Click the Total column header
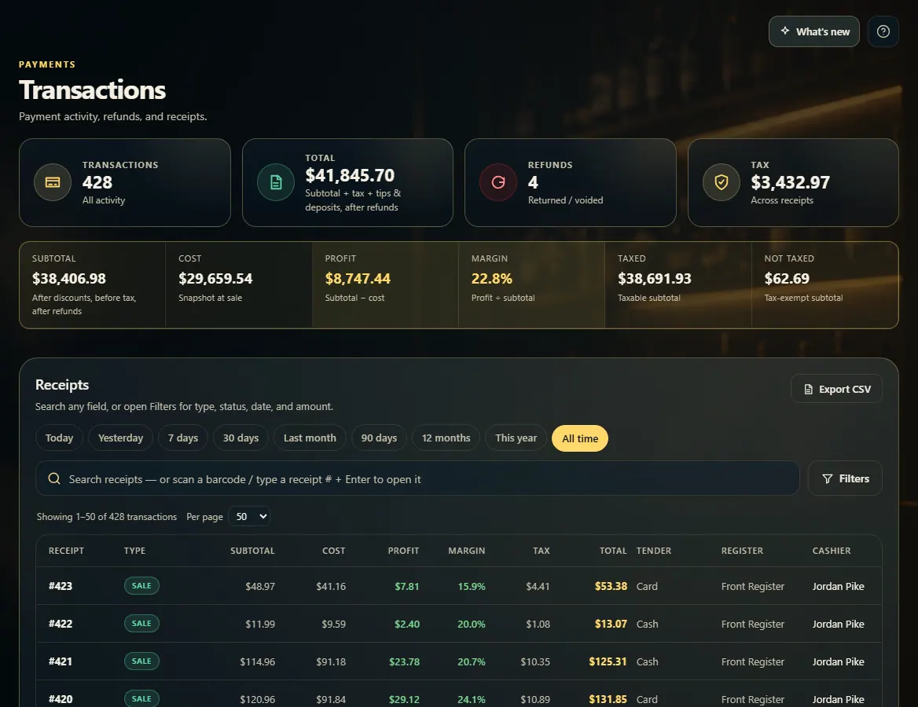 [x=613, y=551]
